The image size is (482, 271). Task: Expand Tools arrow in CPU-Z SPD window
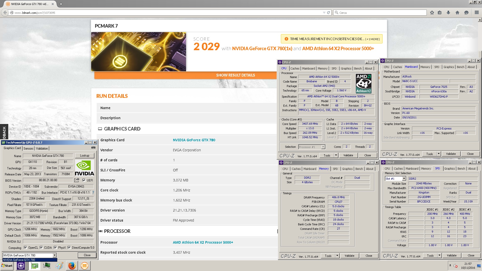tap(439, 255)
